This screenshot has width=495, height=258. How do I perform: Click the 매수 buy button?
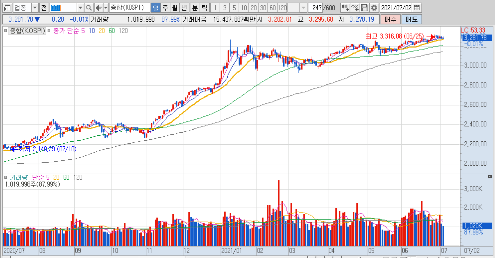pyautogui.click(x=390, y=19)
